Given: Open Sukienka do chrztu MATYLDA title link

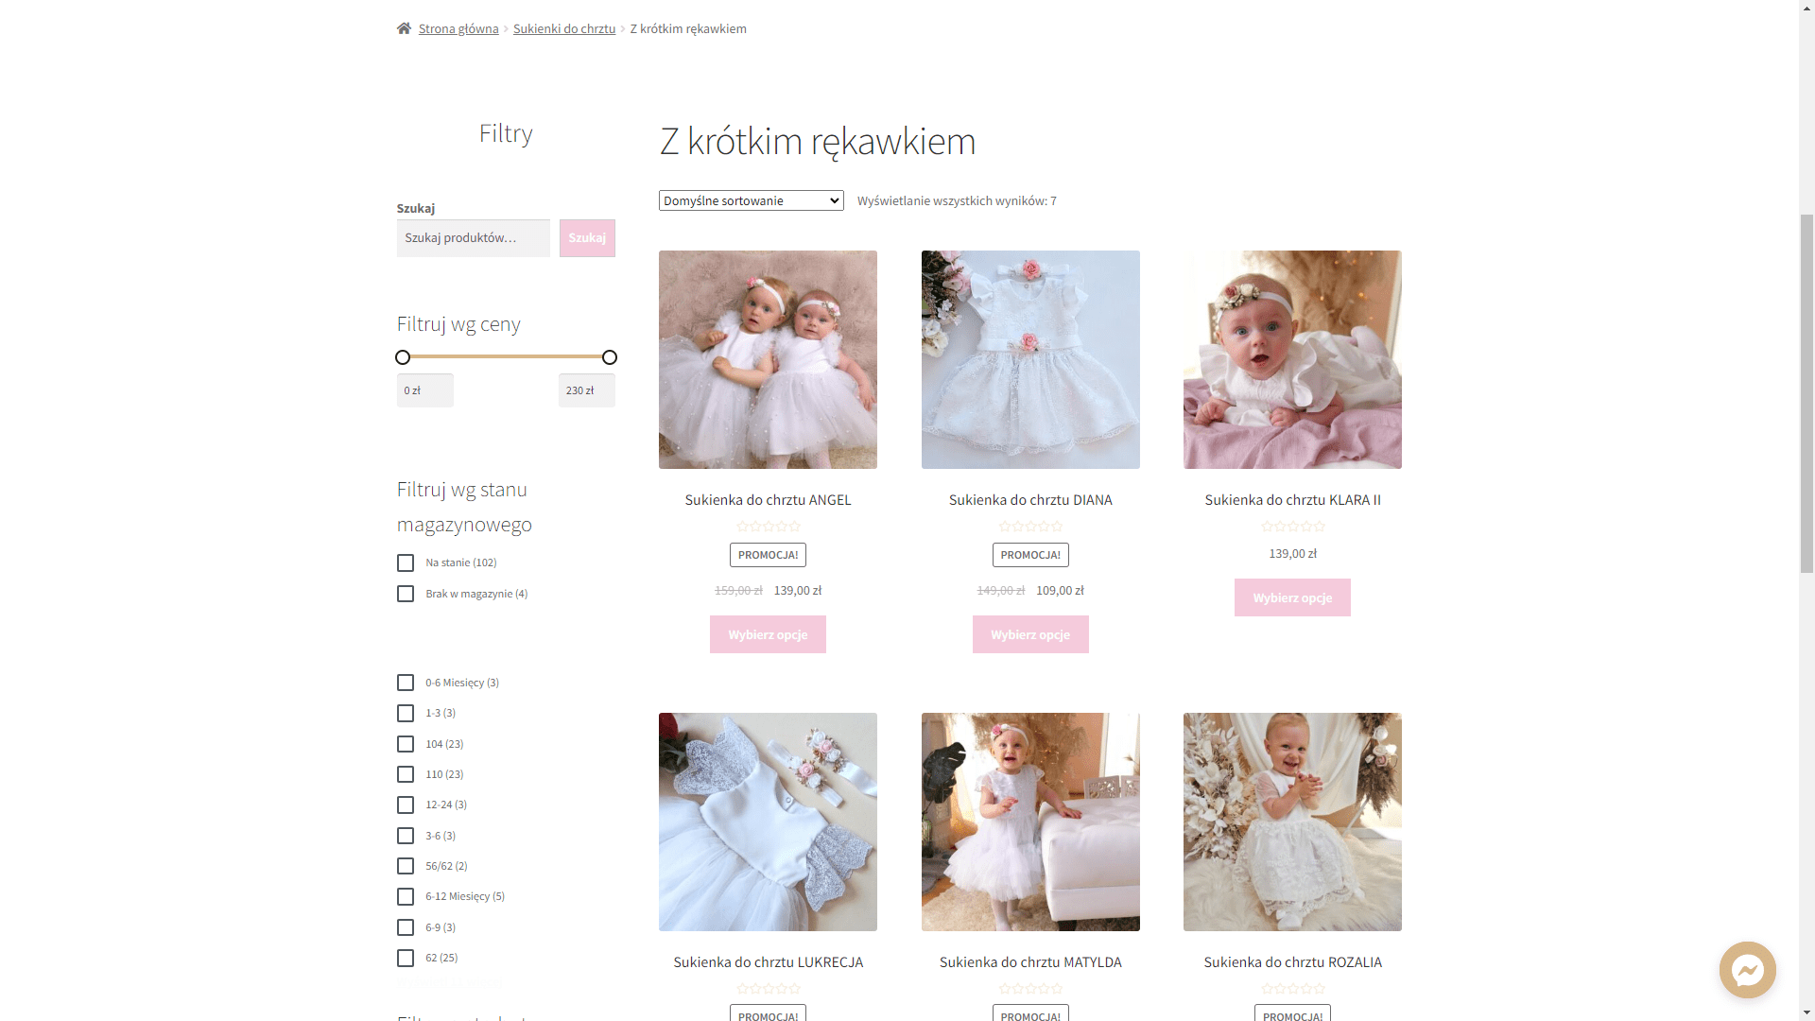Looking at the screenshot, I should pyautogui.click(x=1030, y=961).
